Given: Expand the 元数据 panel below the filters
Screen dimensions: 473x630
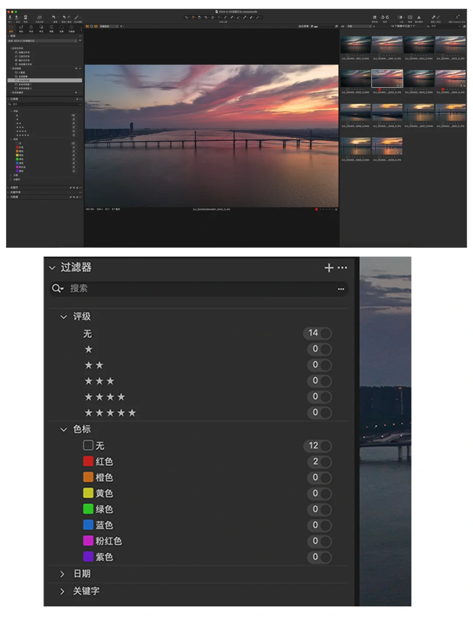Looking at the screenshot, I should (8, 197).
